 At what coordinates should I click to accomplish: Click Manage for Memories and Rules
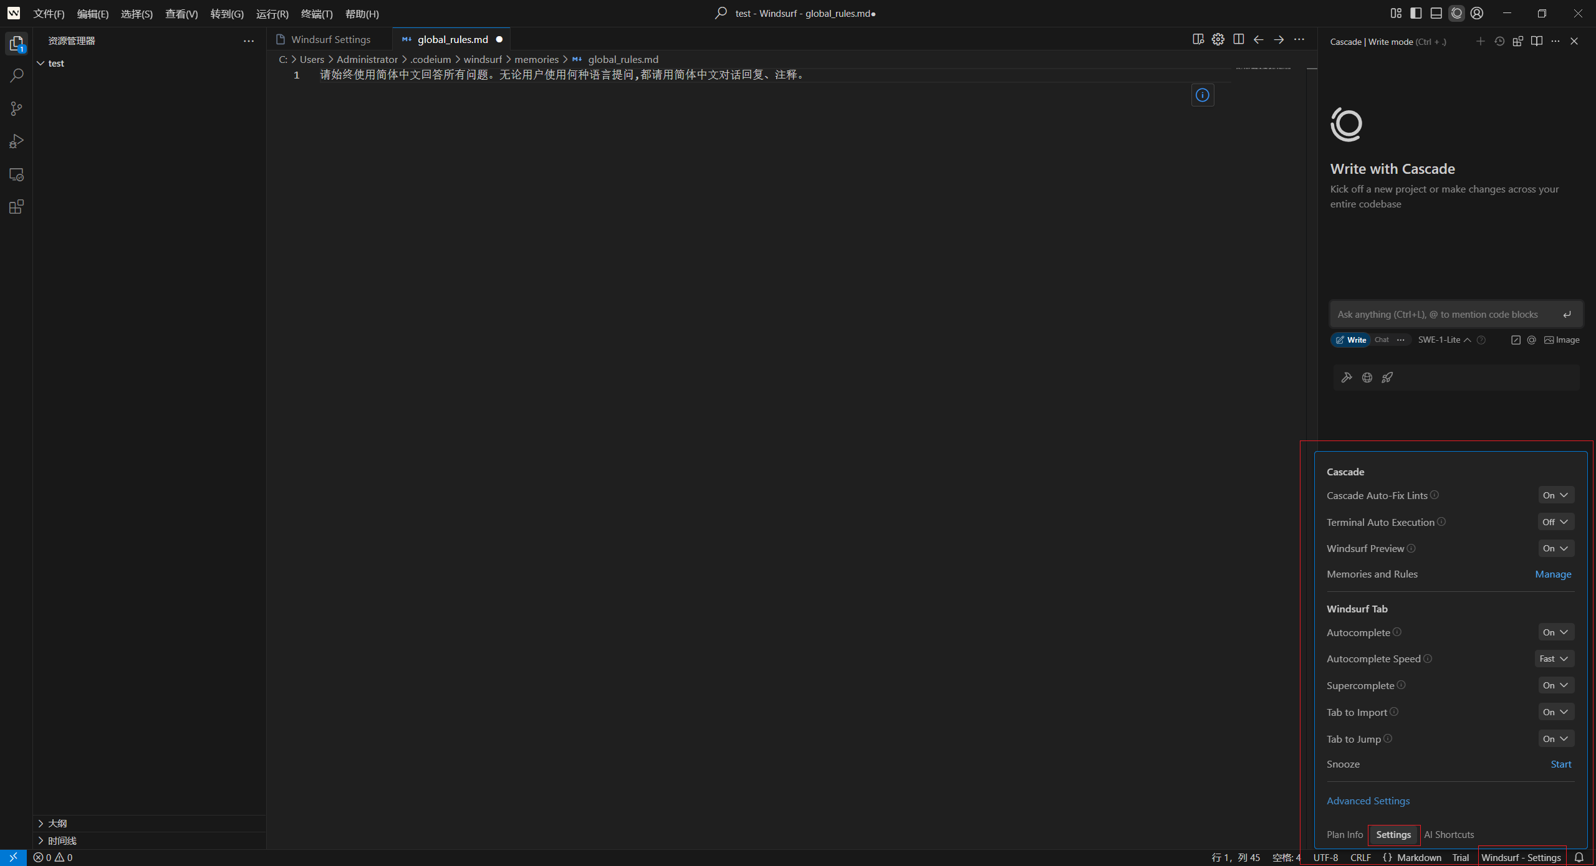click(1552, 574)
